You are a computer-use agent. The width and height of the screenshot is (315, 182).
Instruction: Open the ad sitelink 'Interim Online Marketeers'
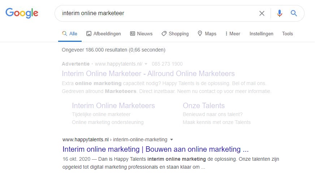[113, 106]
